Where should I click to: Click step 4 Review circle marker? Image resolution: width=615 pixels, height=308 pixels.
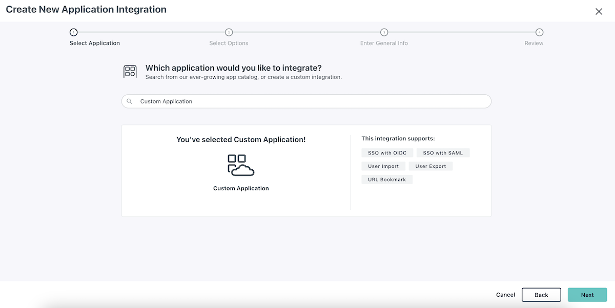coord(539,32)
